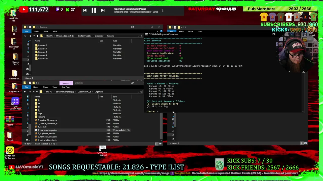
Task: Go back in the Rename window
Action: (25, 36)
